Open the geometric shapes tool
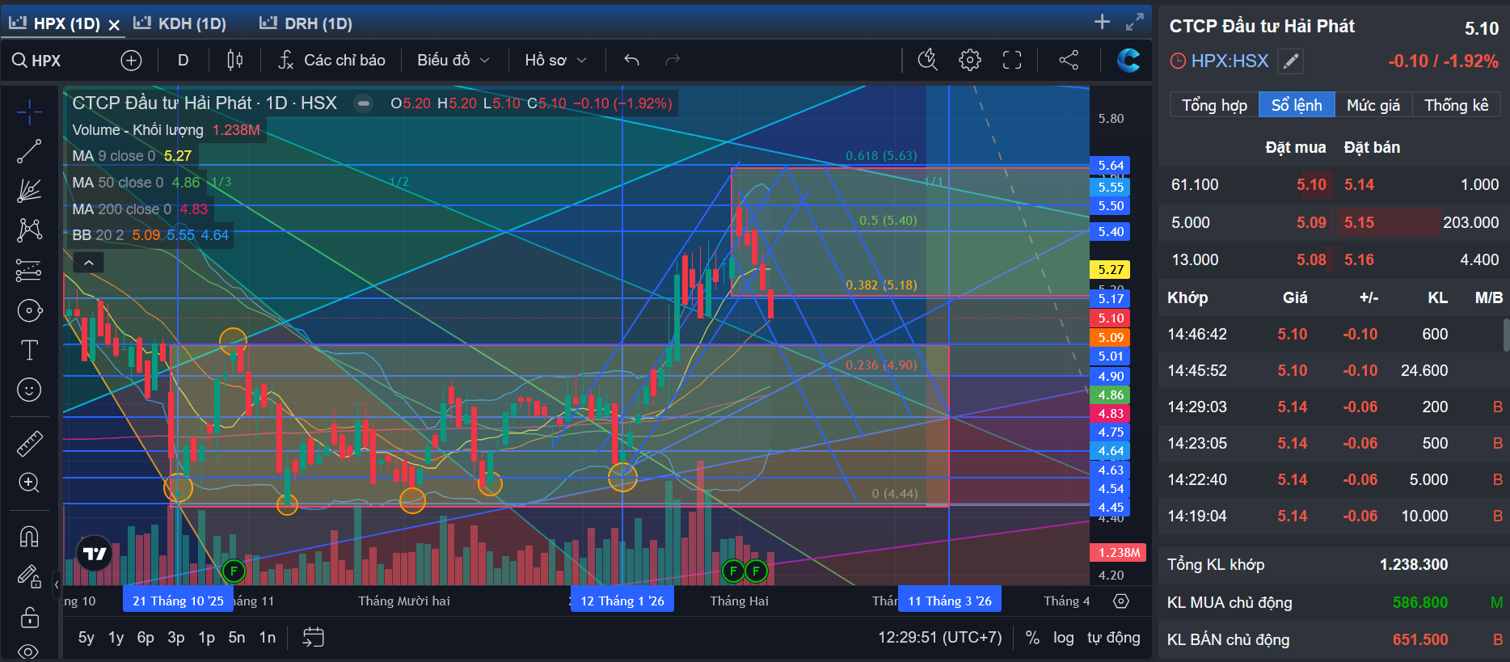Screen dimensions: 1510x662 (x=29, y=310)
